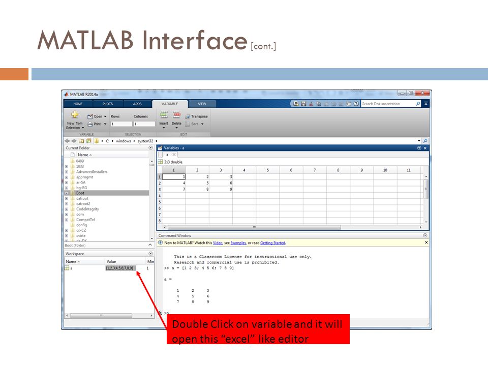488x366 pixels.
Task: Open the Video link
Action: (218, 243)
